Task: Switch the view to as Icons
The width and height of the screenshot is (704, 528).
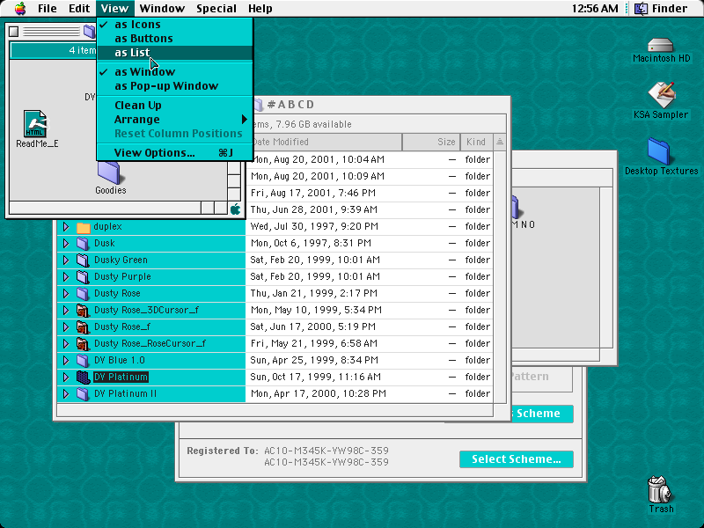Action: click(175, 25)
